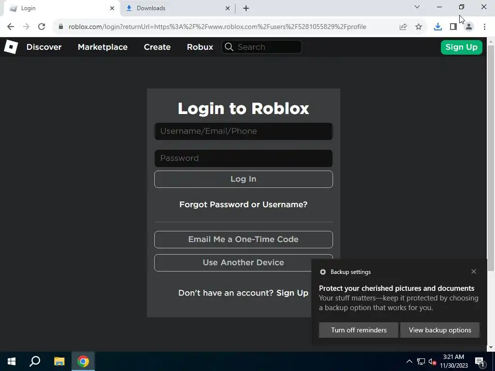This screenshot has width=495, height=371.
Task: Open a new tab with the plus icon
Action: click(x=246, y=8)
